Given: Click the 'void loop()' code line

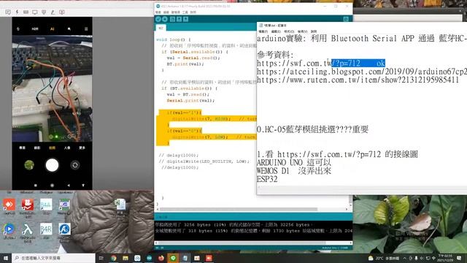Looking at the screenshot, I should [174, 39].
